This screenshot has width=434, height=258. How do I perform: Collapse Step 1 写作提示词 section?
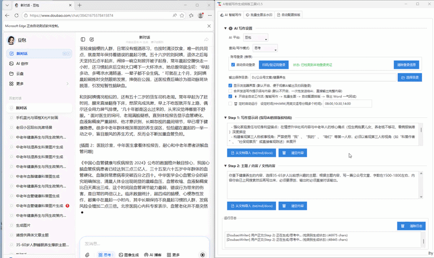(x=225, y=117)
